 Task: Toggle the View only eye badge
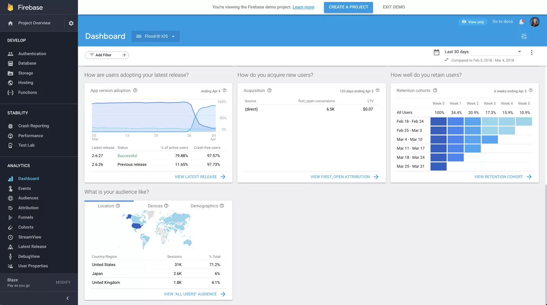point(473,22)
